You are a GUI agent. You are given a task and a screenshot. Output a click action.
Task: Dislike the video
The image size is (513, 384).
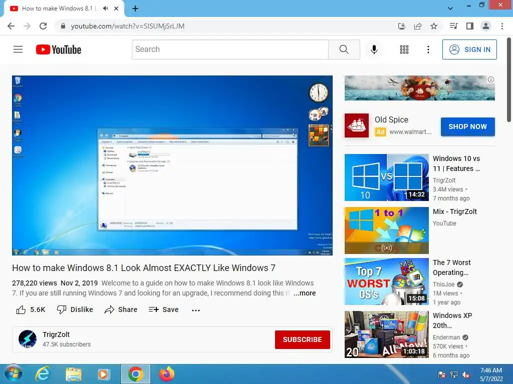coord(75,309)
